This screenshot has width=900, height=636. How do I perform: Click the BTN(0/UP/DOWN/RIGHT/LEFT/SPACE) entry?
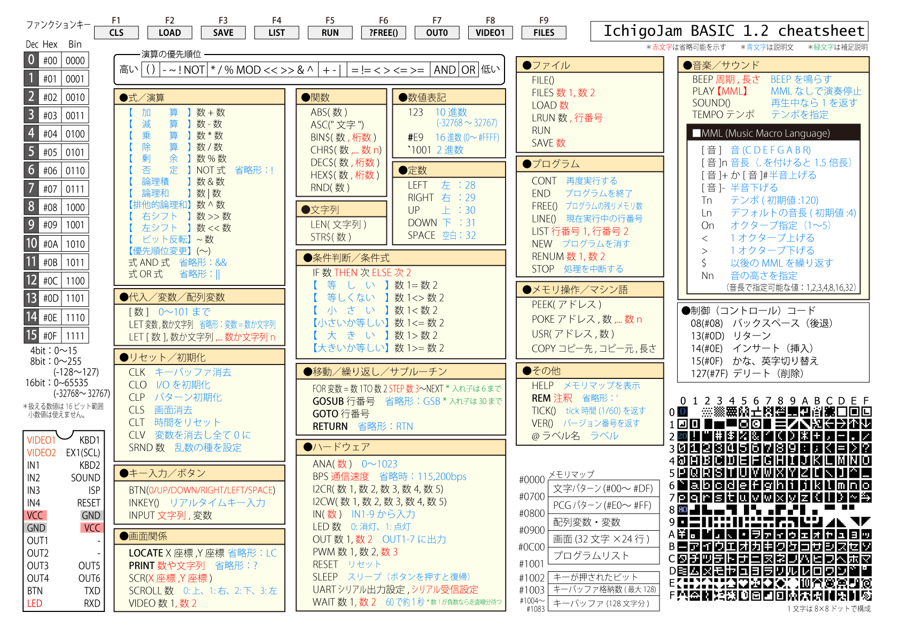[x=202, y=490]
